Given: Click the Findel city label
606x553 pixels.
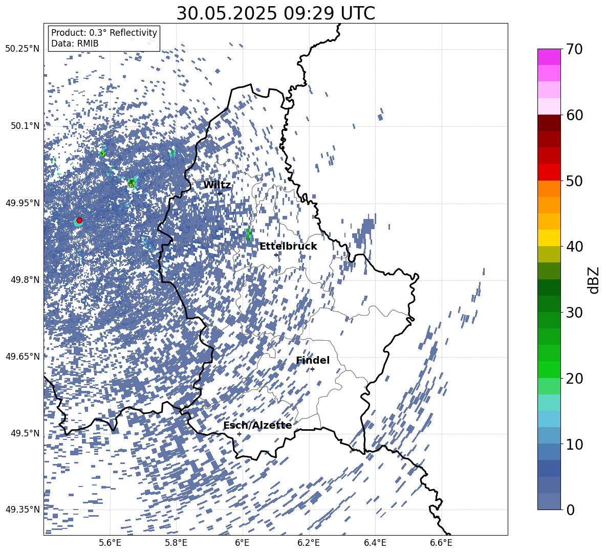Looking at the screenshot, I should tap(313, 360).
